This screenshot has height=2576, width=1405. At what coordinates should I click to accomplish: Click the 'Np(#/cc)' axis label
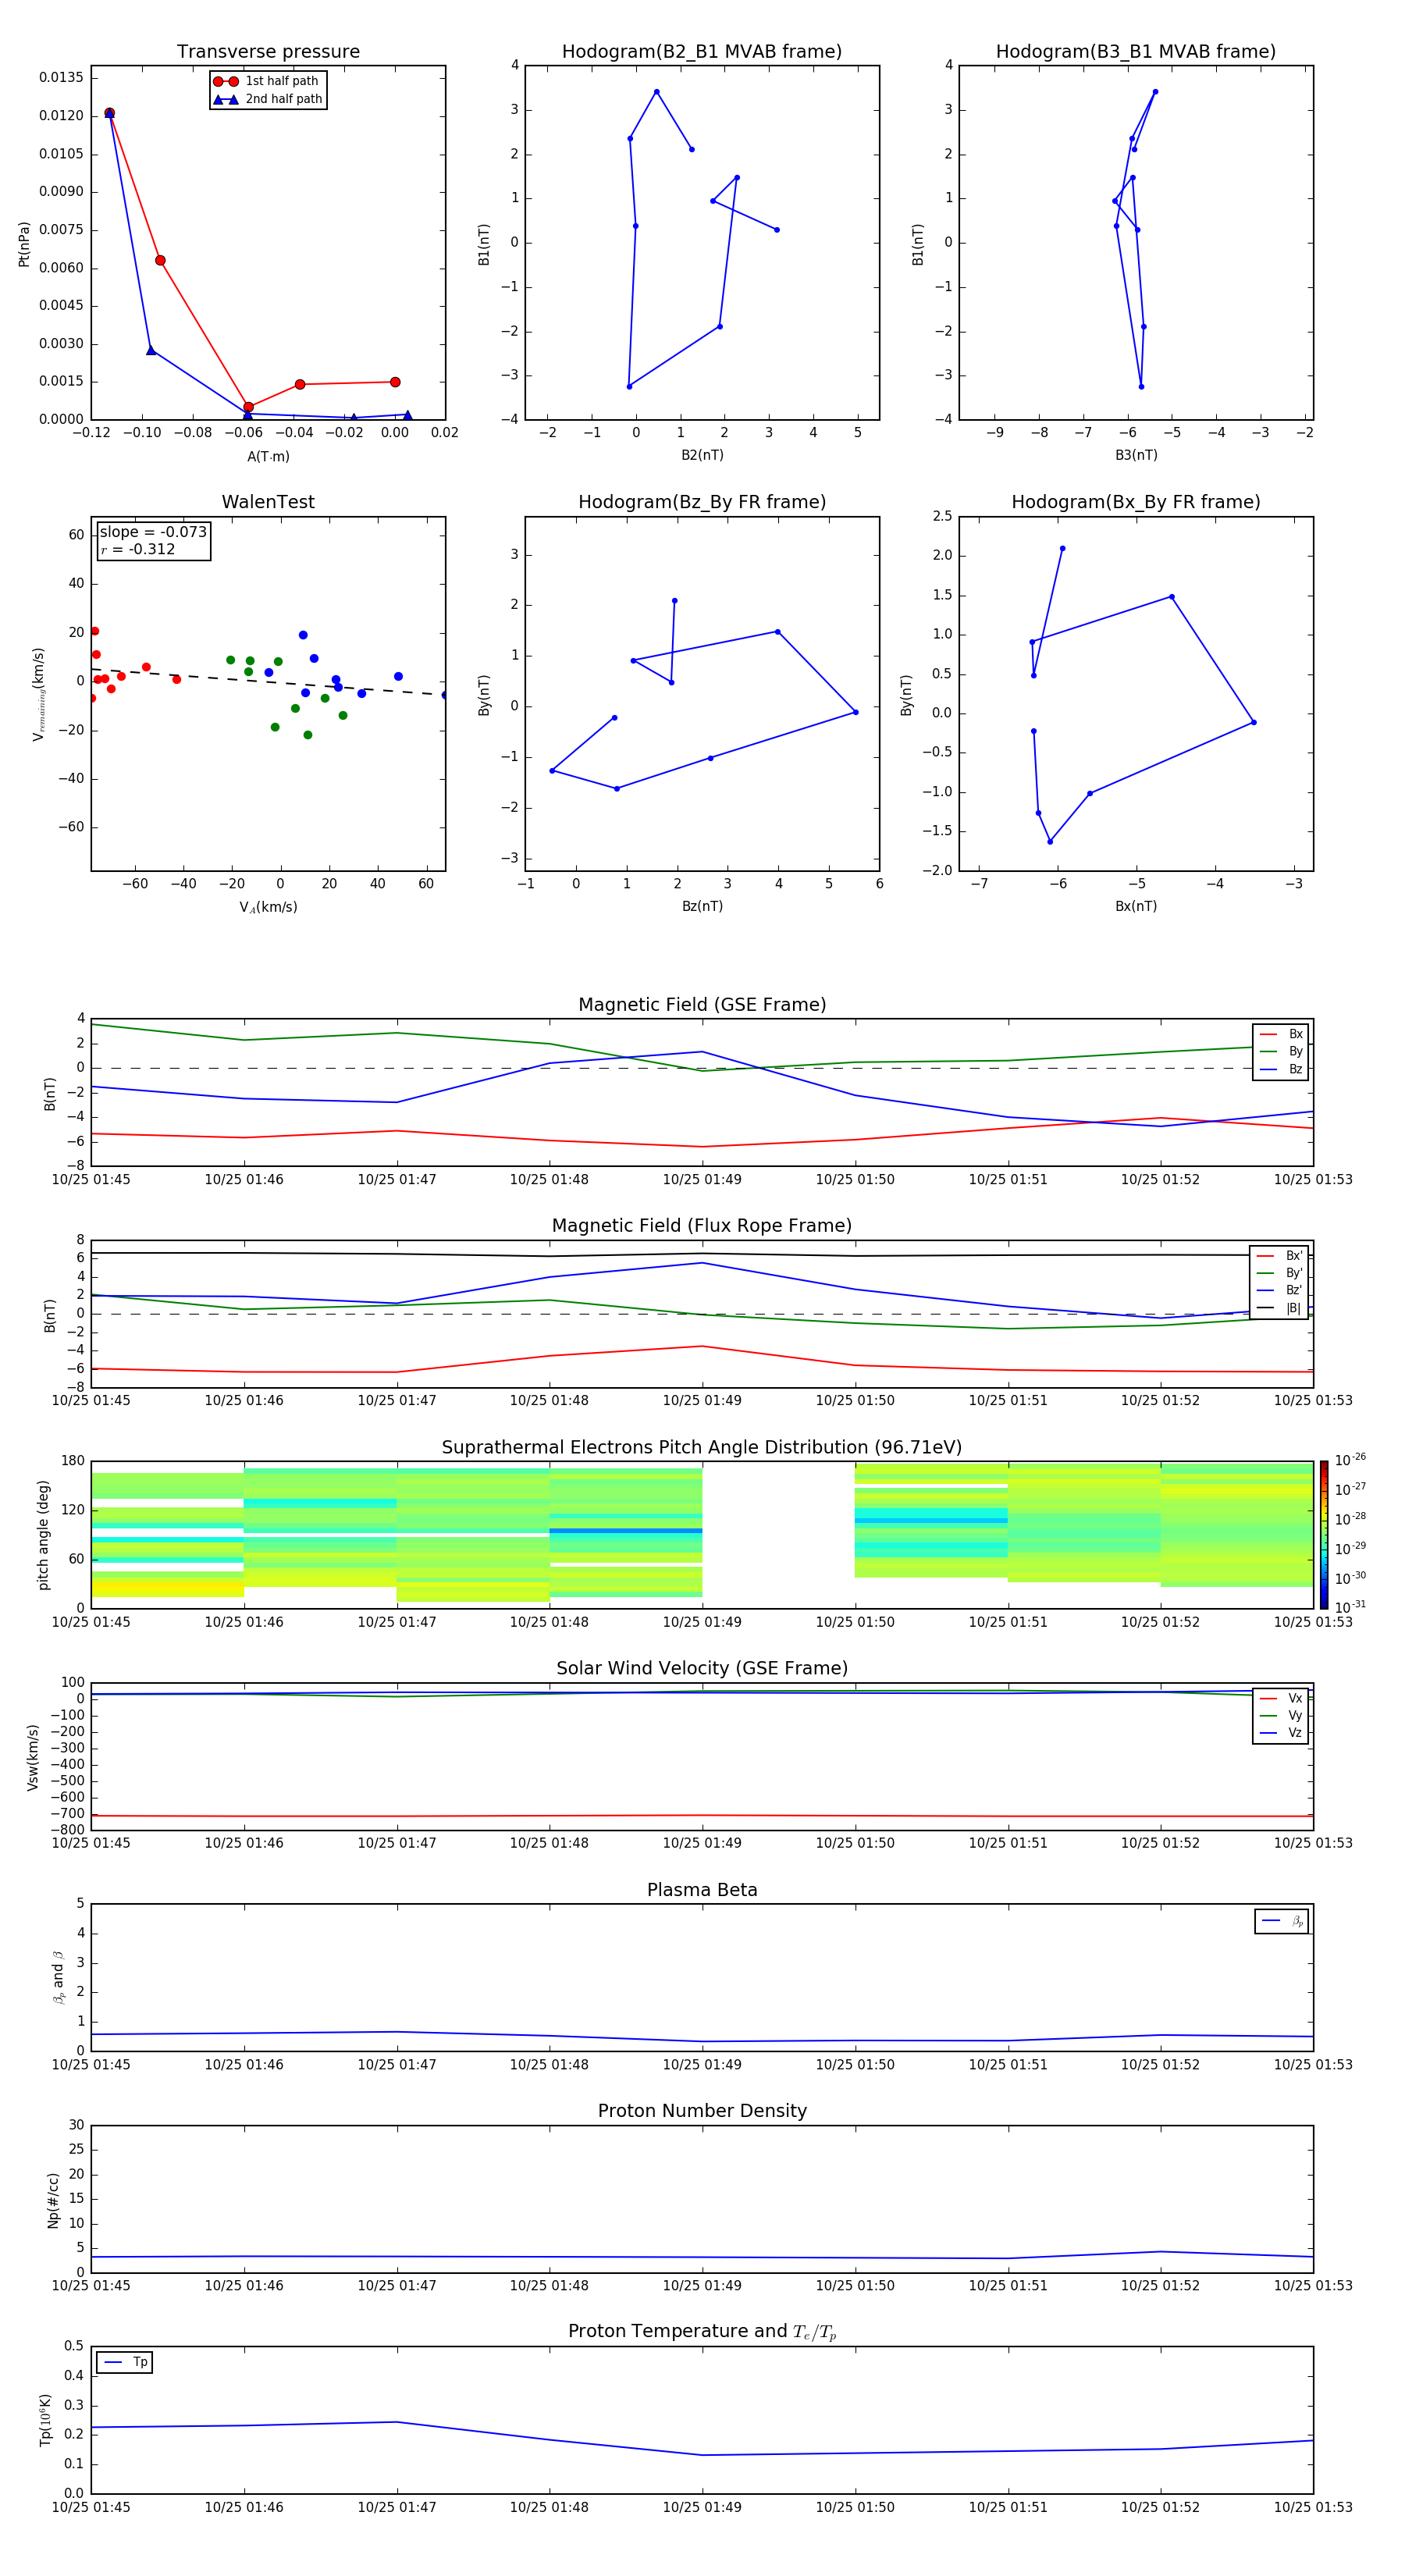tap(53, 2200)
